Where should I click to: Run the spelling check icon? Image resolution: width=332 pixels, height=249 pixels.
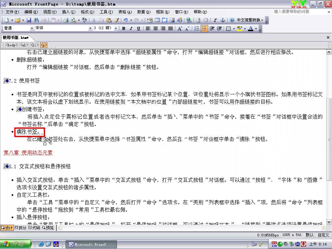[85, 20]
